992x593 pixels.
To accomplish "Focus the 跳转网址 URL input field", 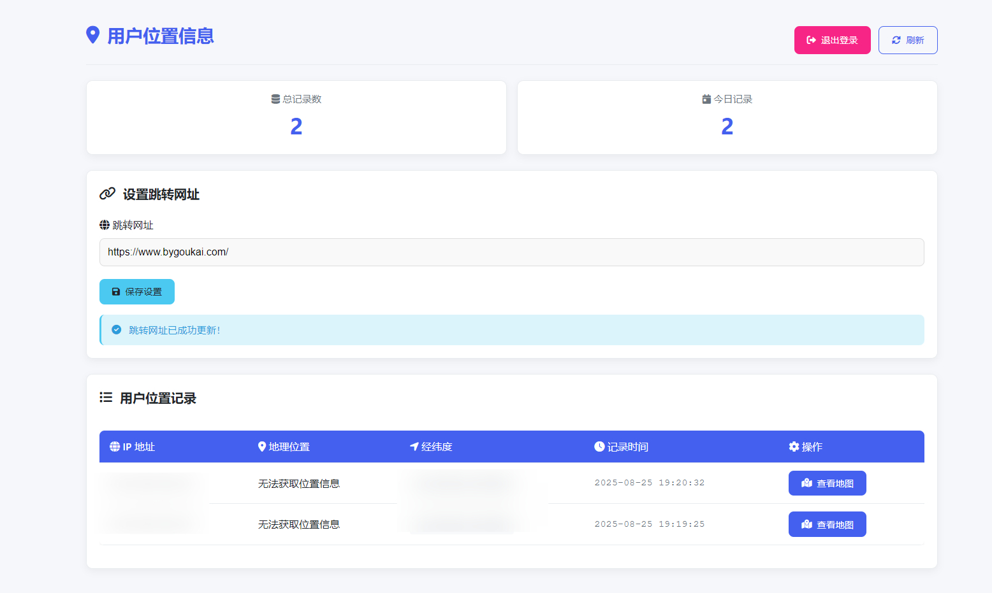I will point(511,252).
